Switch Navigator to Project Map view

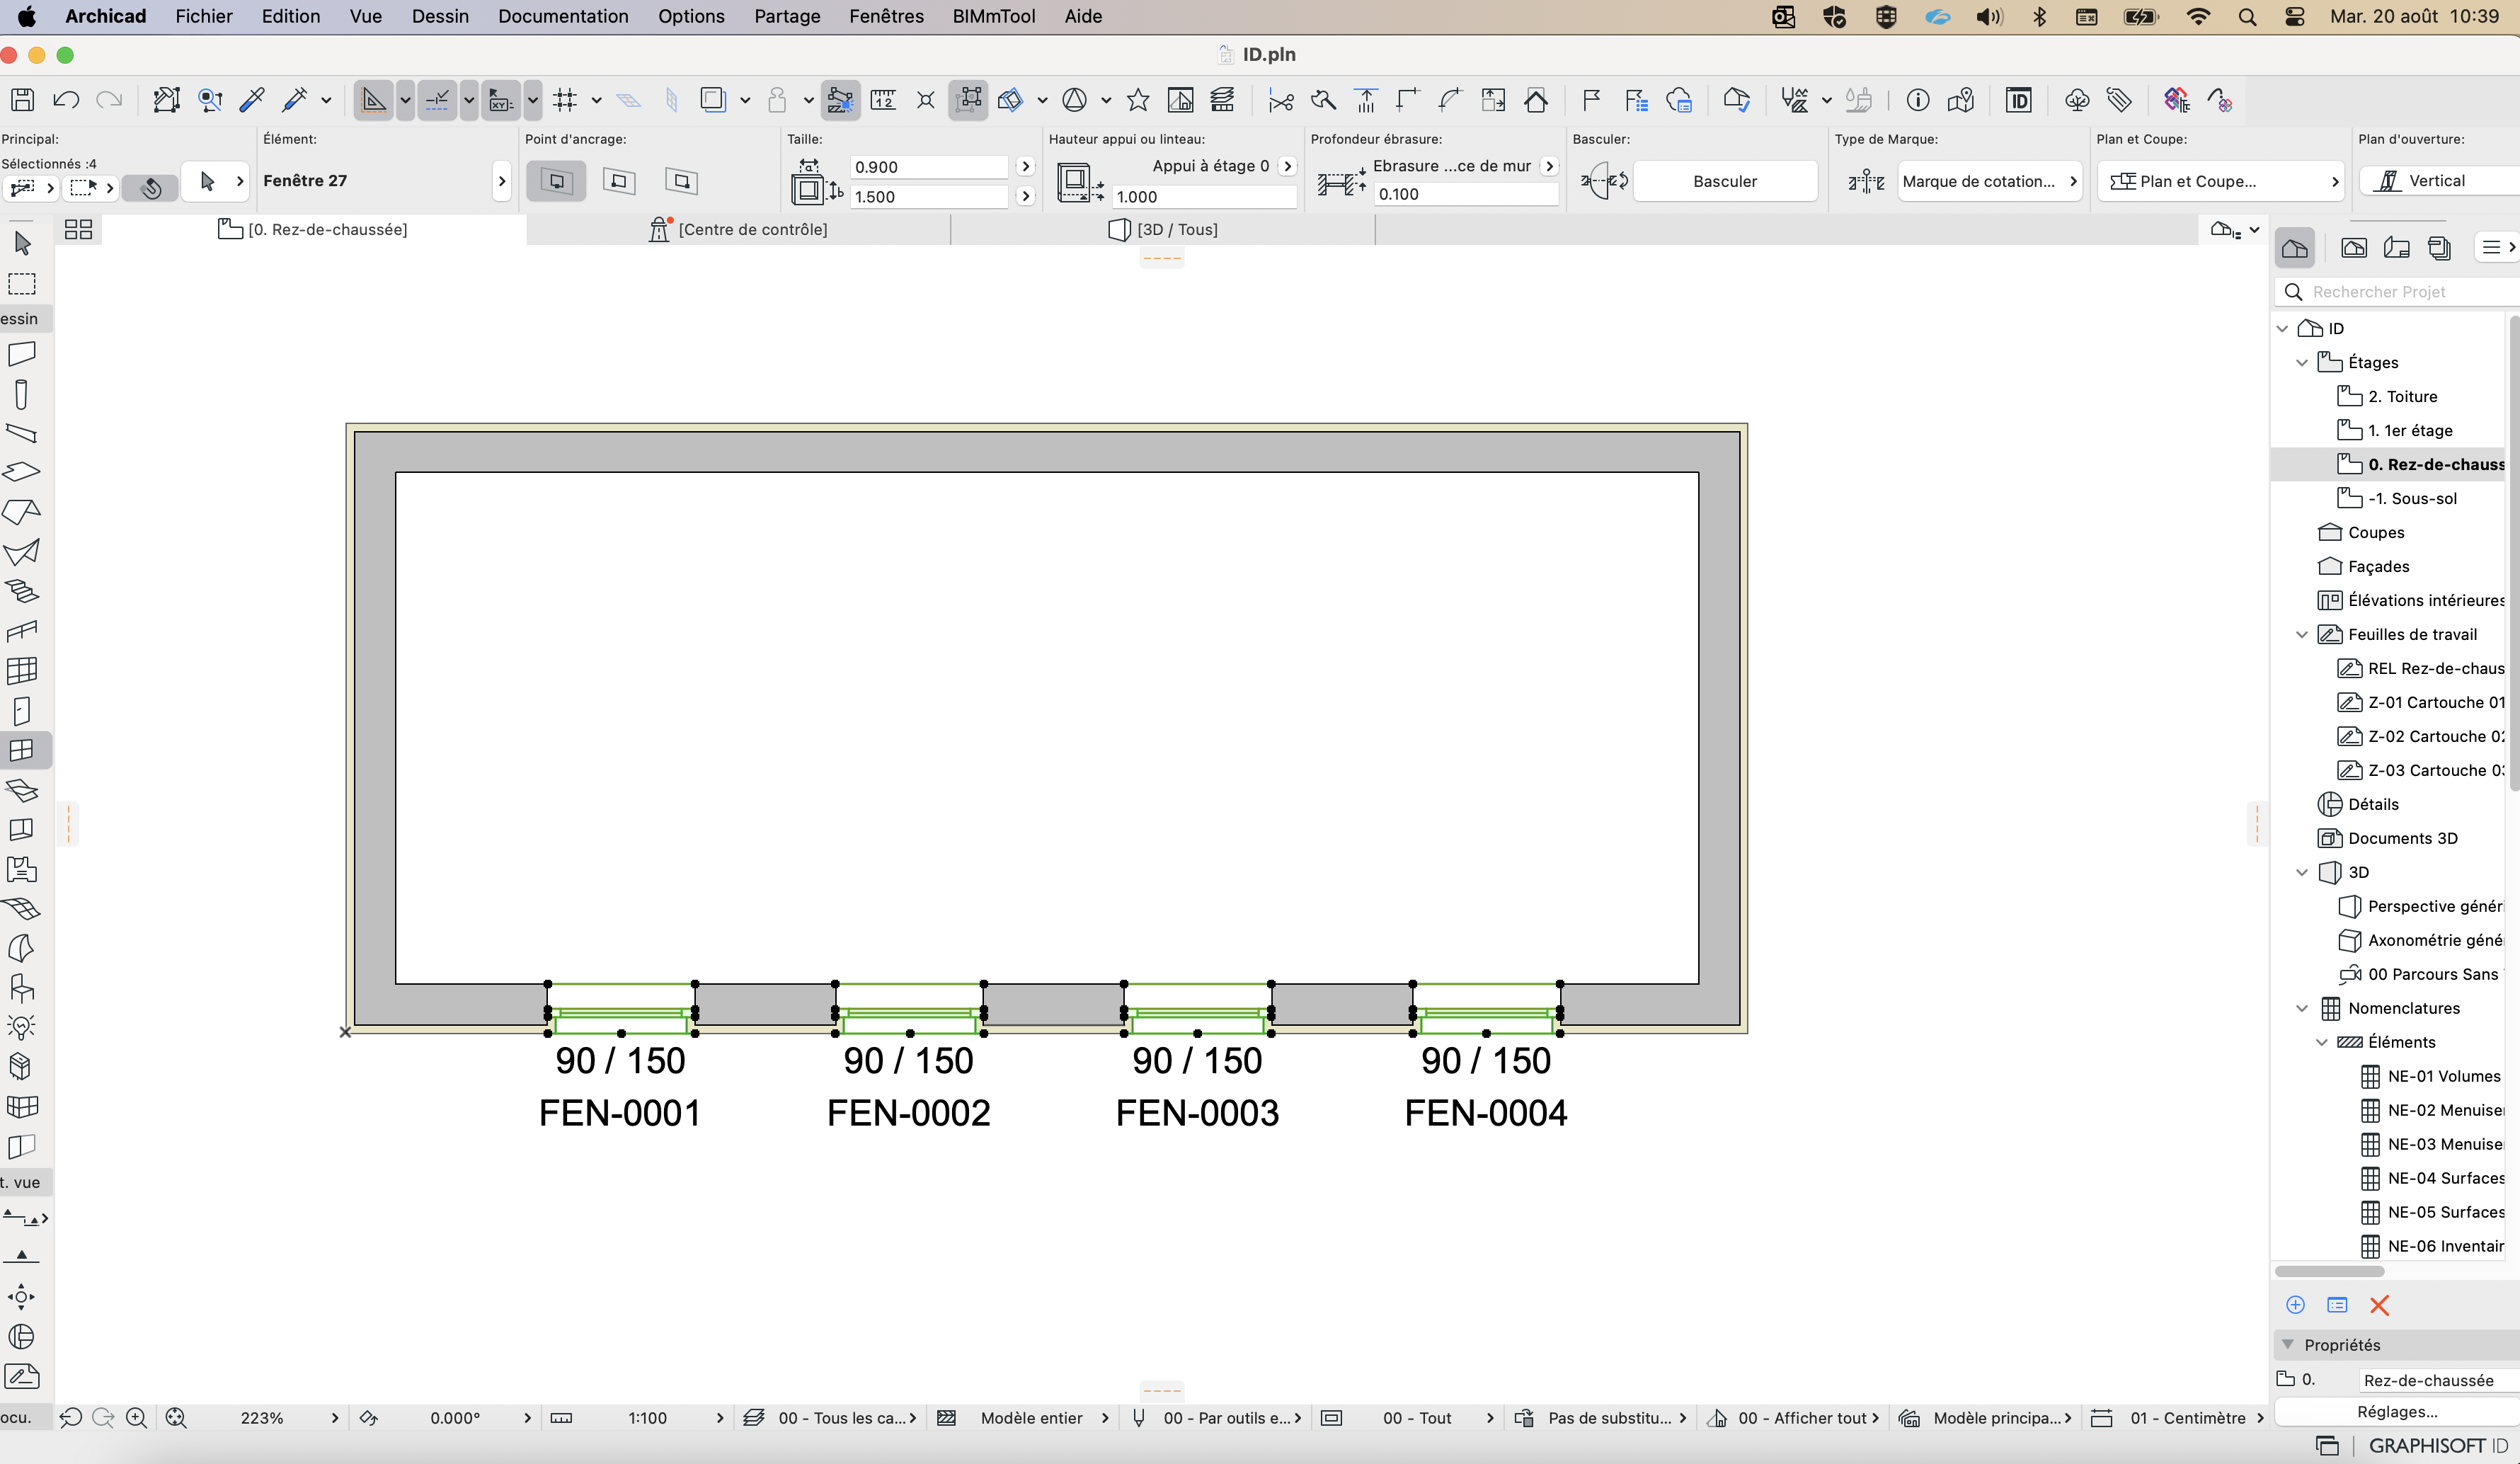[x=2295, y=248]
